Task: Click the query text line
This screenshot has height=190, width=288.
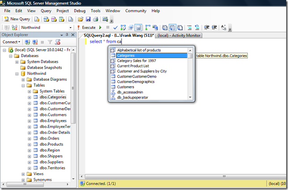Action: (106, 41)
